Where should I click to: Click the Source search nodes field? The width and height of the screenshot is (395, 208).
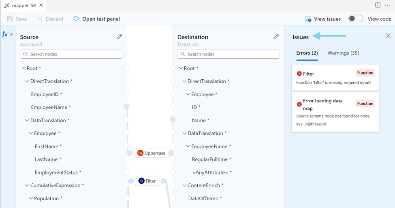71,54
